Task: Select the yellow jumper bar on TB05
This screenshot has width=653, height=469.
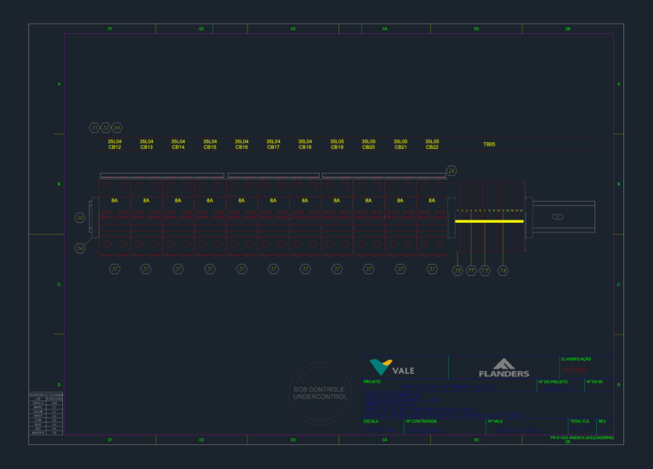Action: click(490, 221)
